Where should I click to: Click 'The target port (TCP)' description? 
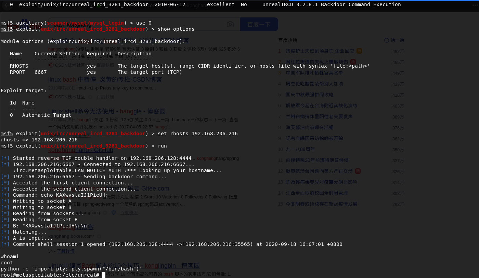coord(150,72)
